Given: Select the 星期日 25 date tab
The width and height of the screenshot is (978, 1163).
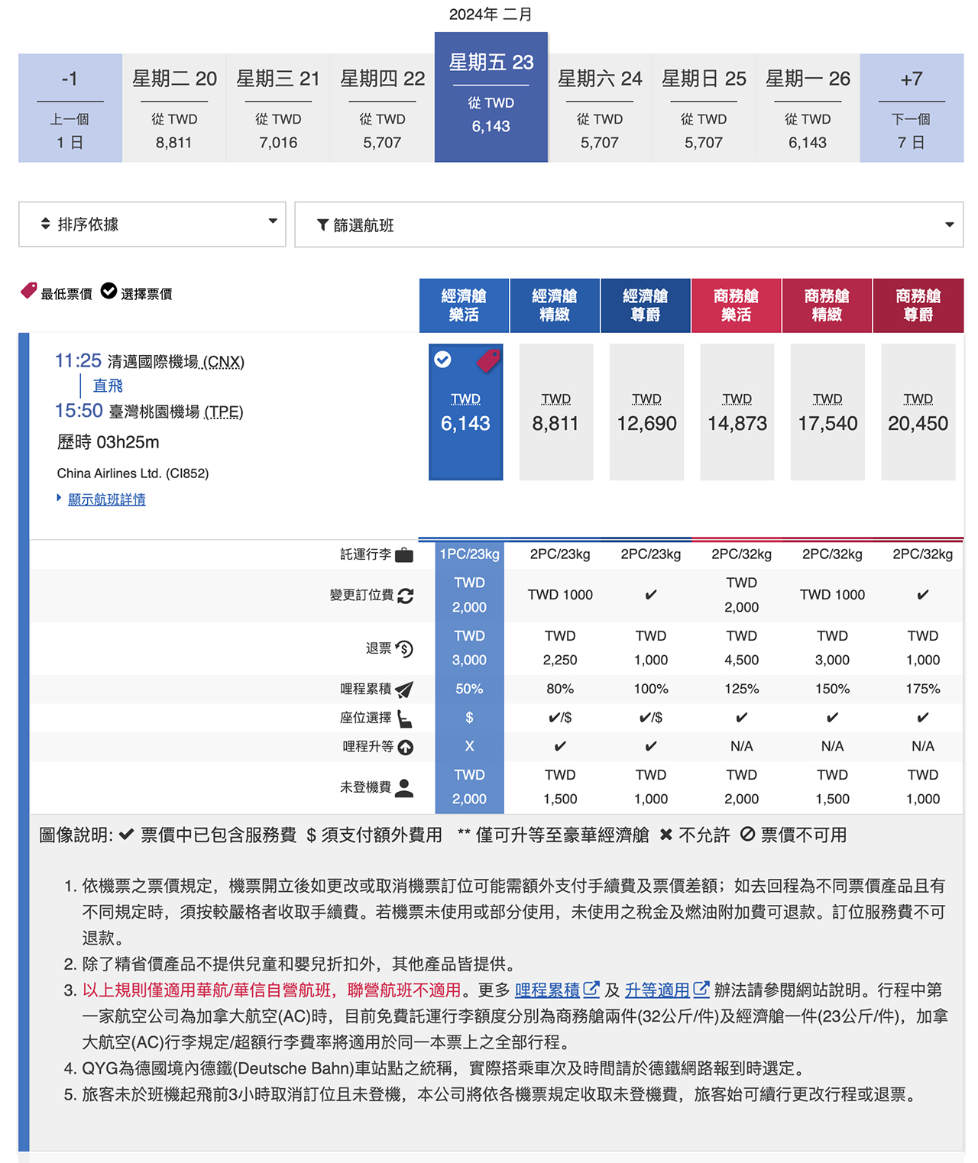Looking at the screenshot, I should point(704,108).
